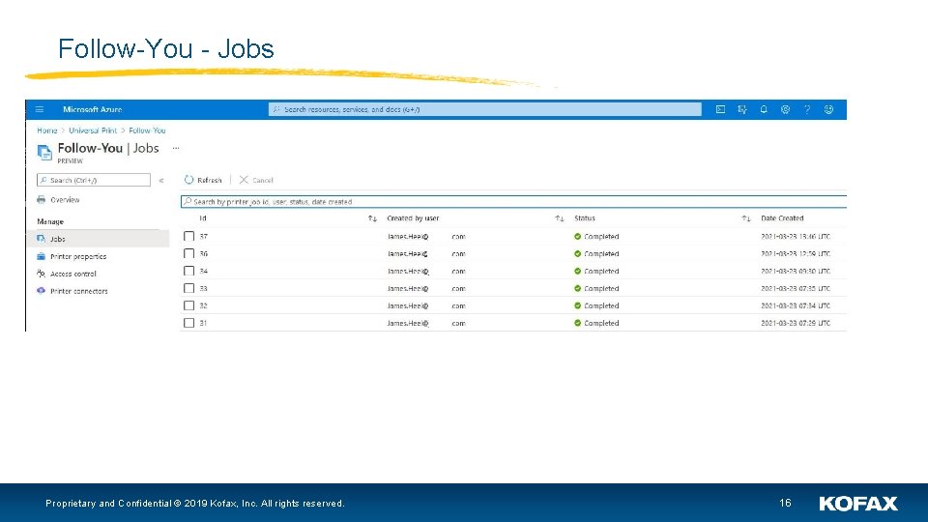Open Access control menu item
Screen dimensions: 928x522
click(x=72, y=274)
